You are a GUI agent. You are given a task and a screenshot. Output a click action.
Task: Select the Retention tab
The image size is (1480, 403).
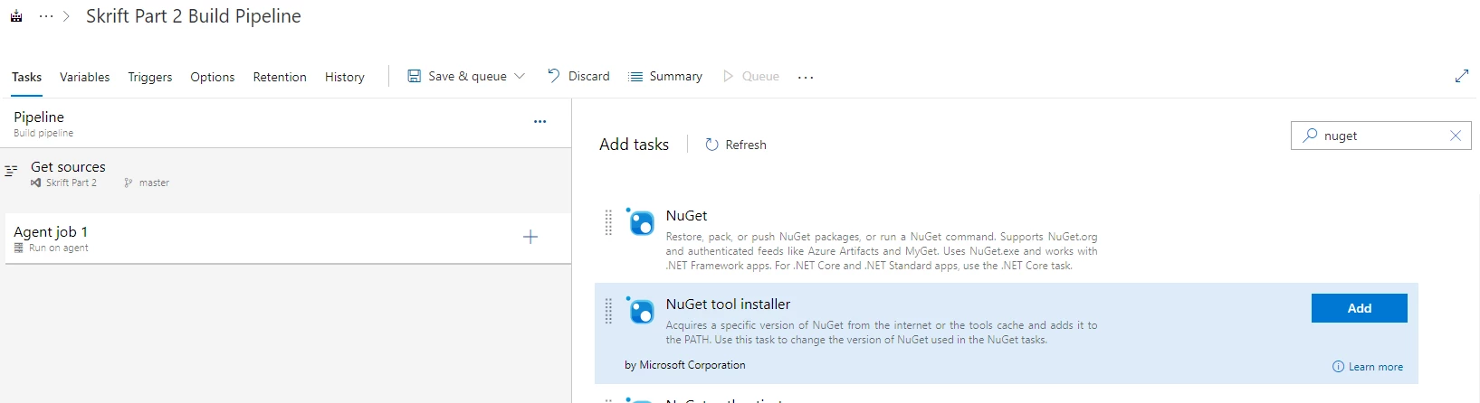coord(280,77)
